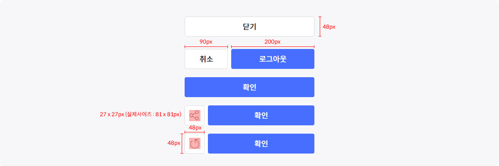Viewport: 499px width, 166px height.
Task: Click the share icon button
Action: point(195,115)
